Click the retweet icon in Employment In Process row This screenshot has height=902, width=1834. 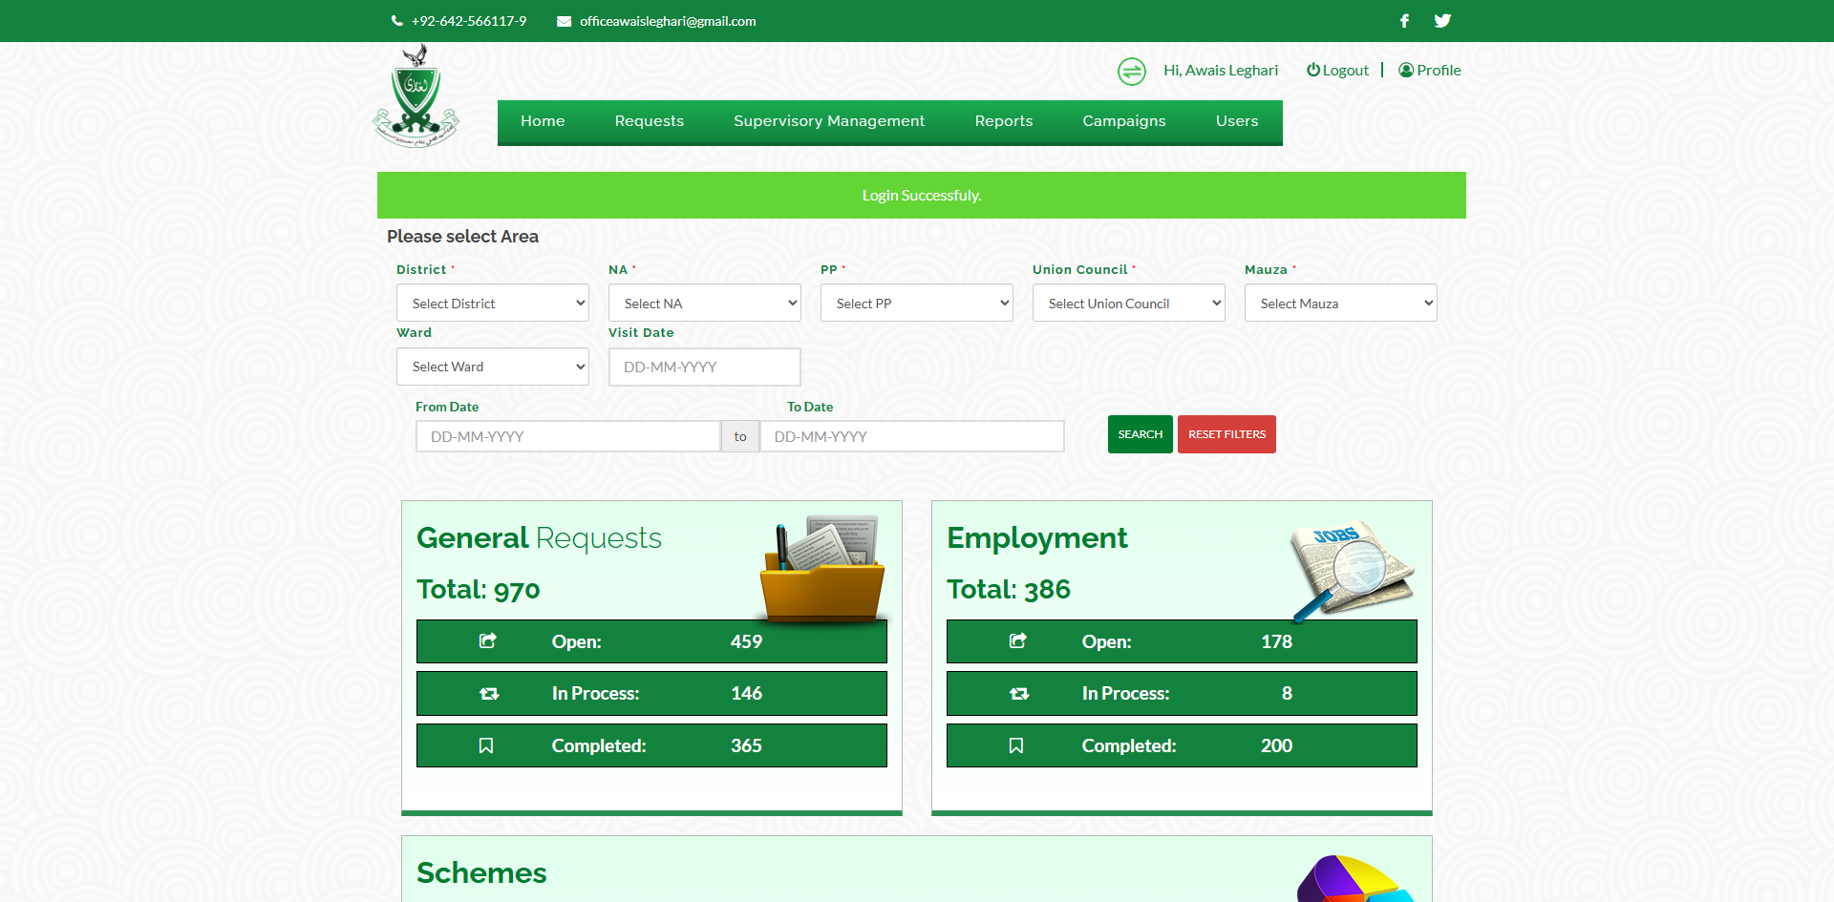1019,694
